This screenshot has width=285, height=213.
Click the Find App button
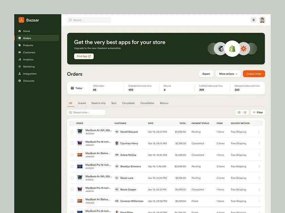pyautogui.click(x=84, y=56)
